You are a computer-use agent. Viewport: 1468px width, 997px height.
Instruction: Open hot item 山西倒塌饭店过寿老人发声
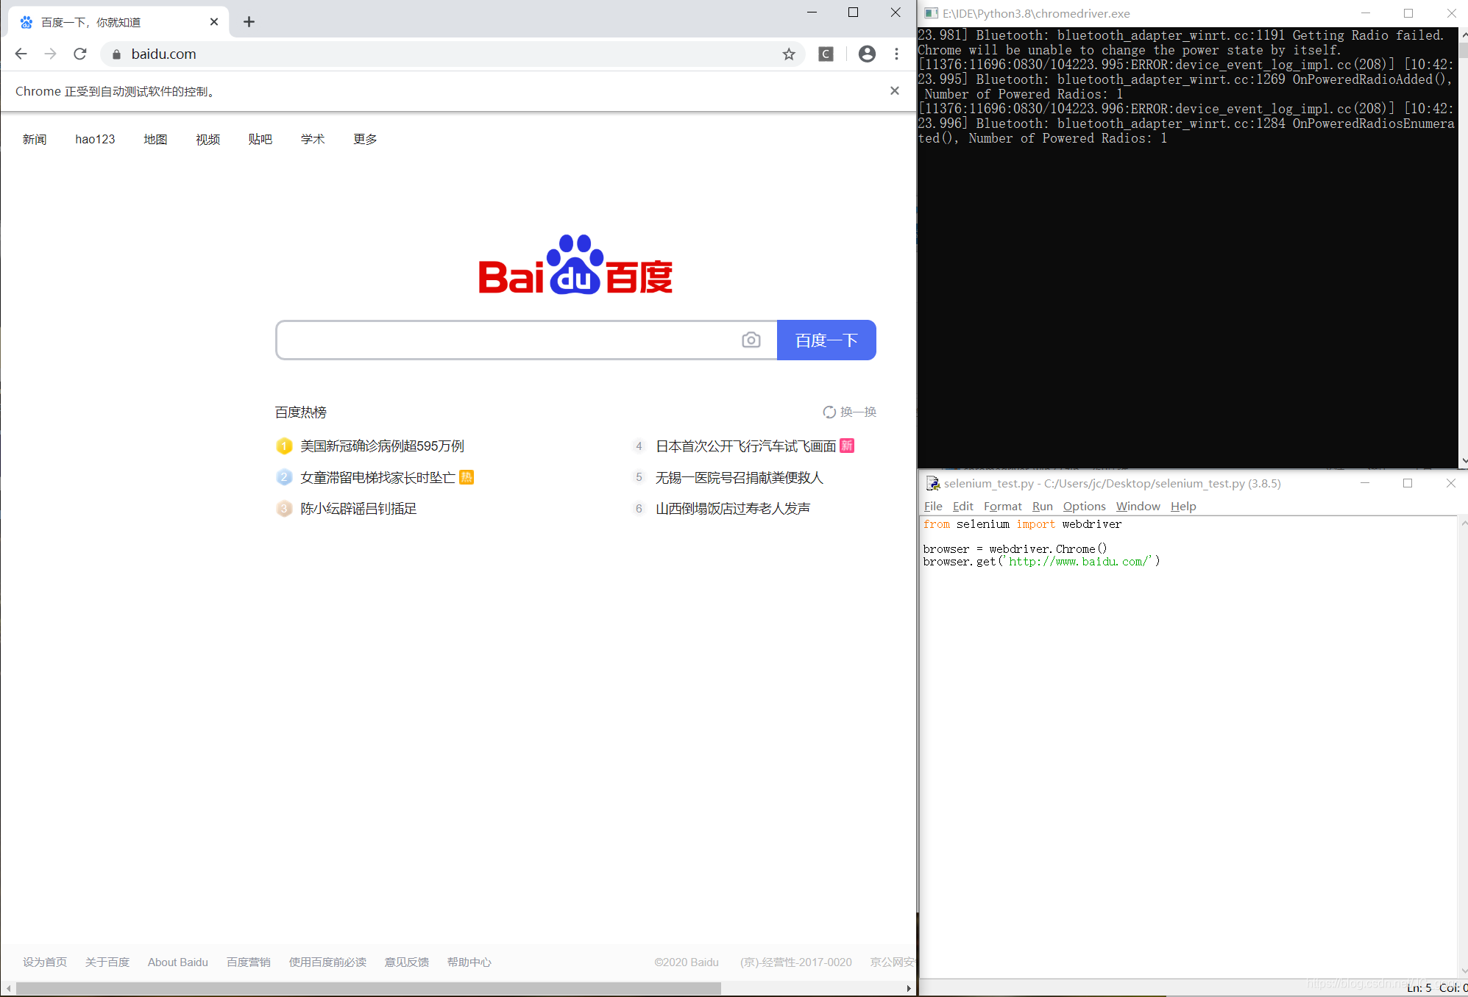click(x=733, y=508)
